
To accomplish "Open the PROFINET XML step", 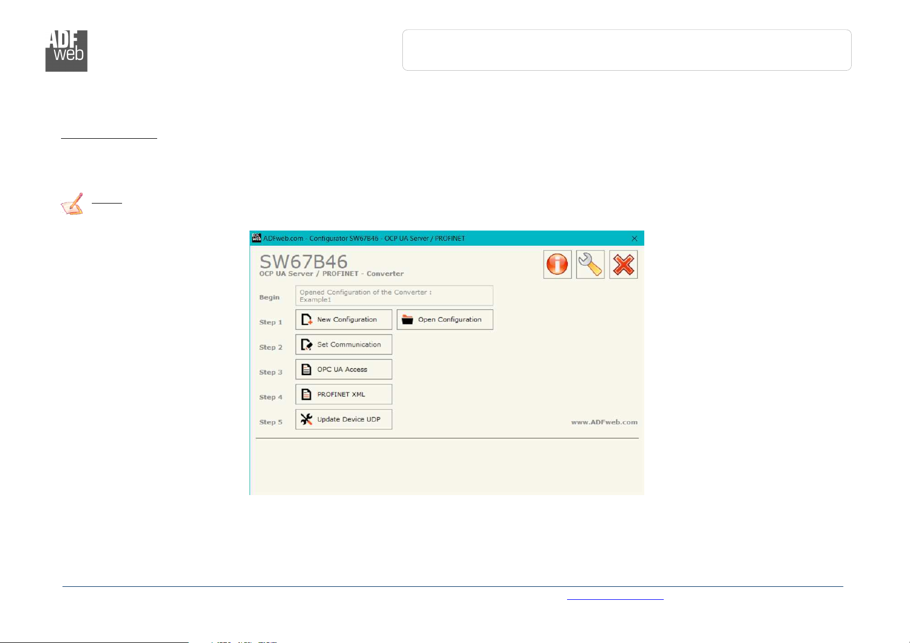I will (x=343, y=394).
